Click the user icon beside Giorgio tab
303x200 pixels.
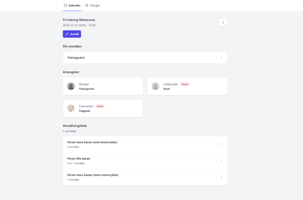[x=87, y=5]
